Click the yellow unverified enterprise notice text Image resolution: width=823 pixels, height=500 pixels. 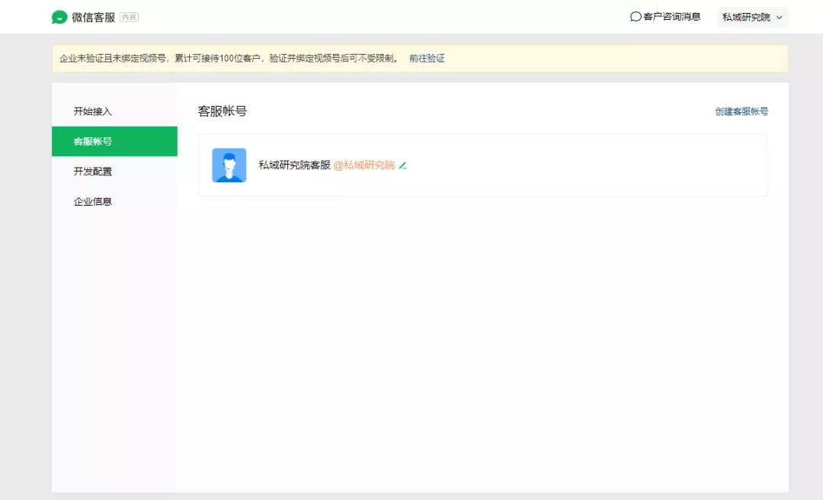(x=229, y=59)
